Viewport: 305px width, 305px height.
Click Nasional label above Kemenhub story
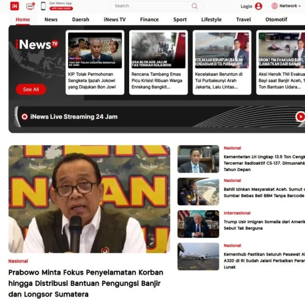click(x=233, y=245)
